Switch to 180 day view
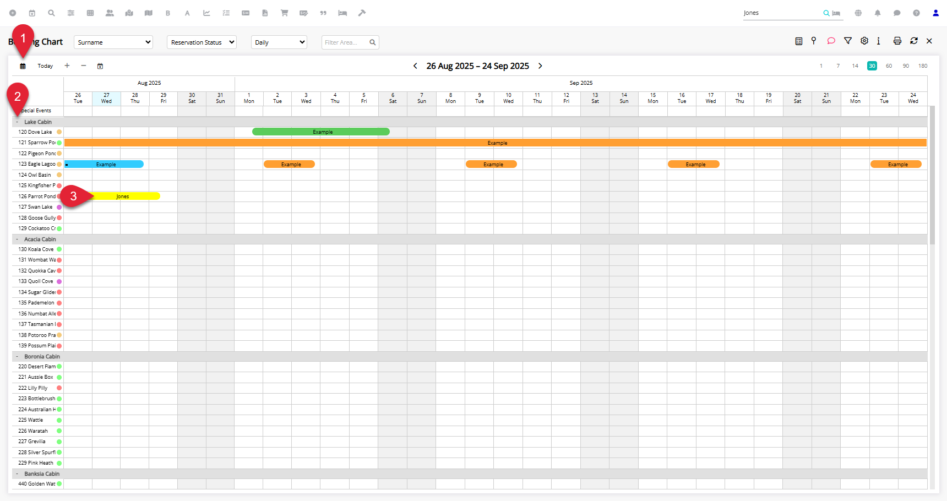947x501 pixels. (923, 66)
